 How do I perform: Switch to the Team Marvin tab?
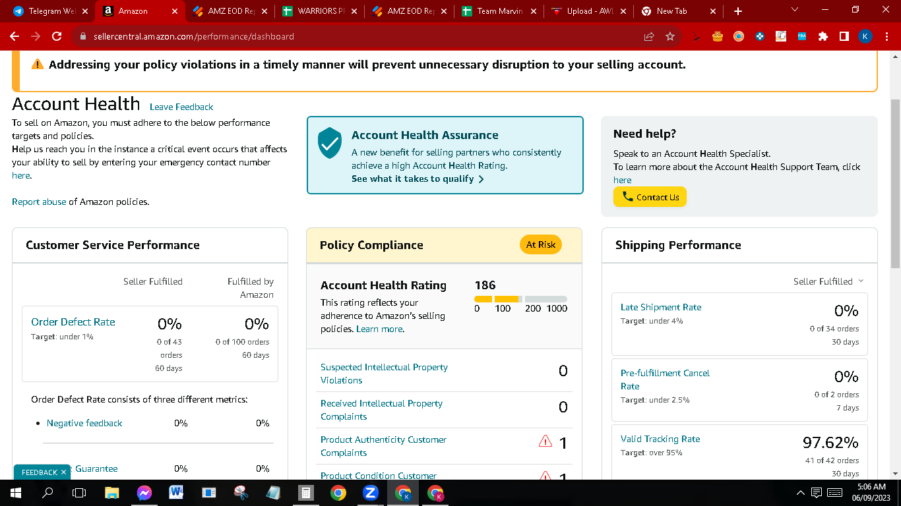(x=499, y=11)
